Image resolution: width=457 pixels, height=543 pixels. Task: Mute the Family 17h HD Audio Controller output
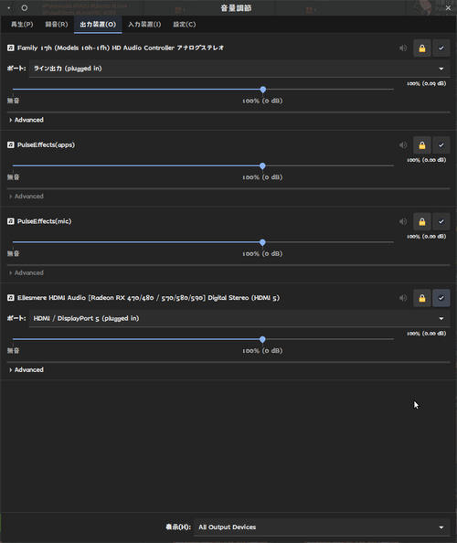tap(403, 48)
